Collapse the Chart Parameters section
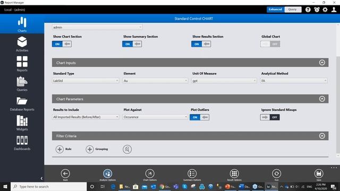Screen dimensions: 340x191 pyautogui.click(x=322, y=99)
